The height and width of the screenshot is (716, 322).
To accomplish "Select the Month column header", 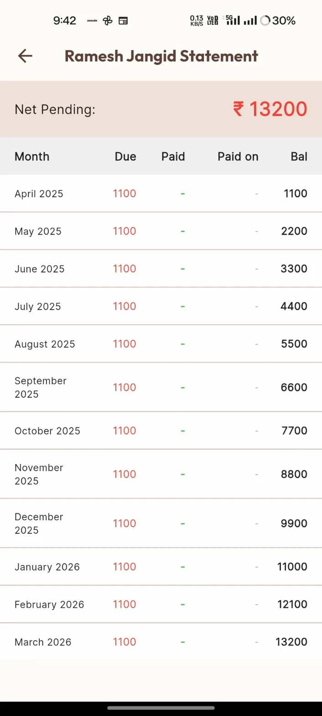I will tap(32, 157).
